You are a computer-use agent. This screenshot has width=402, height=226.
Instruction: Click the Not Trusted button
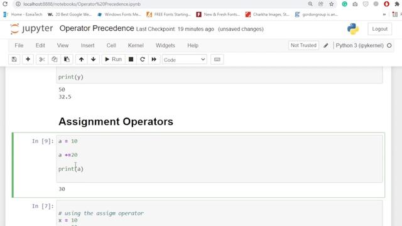tap(303, 45)
